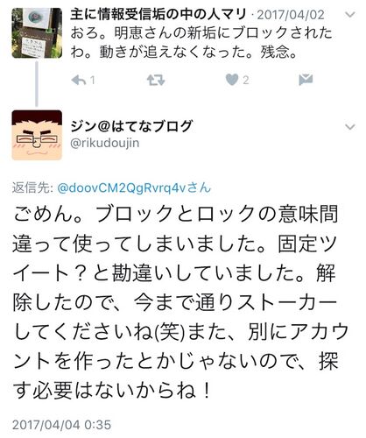The image size is (366, 438).
Task: Open ジン@はてなブログ display name
Action: coord(131,126)
